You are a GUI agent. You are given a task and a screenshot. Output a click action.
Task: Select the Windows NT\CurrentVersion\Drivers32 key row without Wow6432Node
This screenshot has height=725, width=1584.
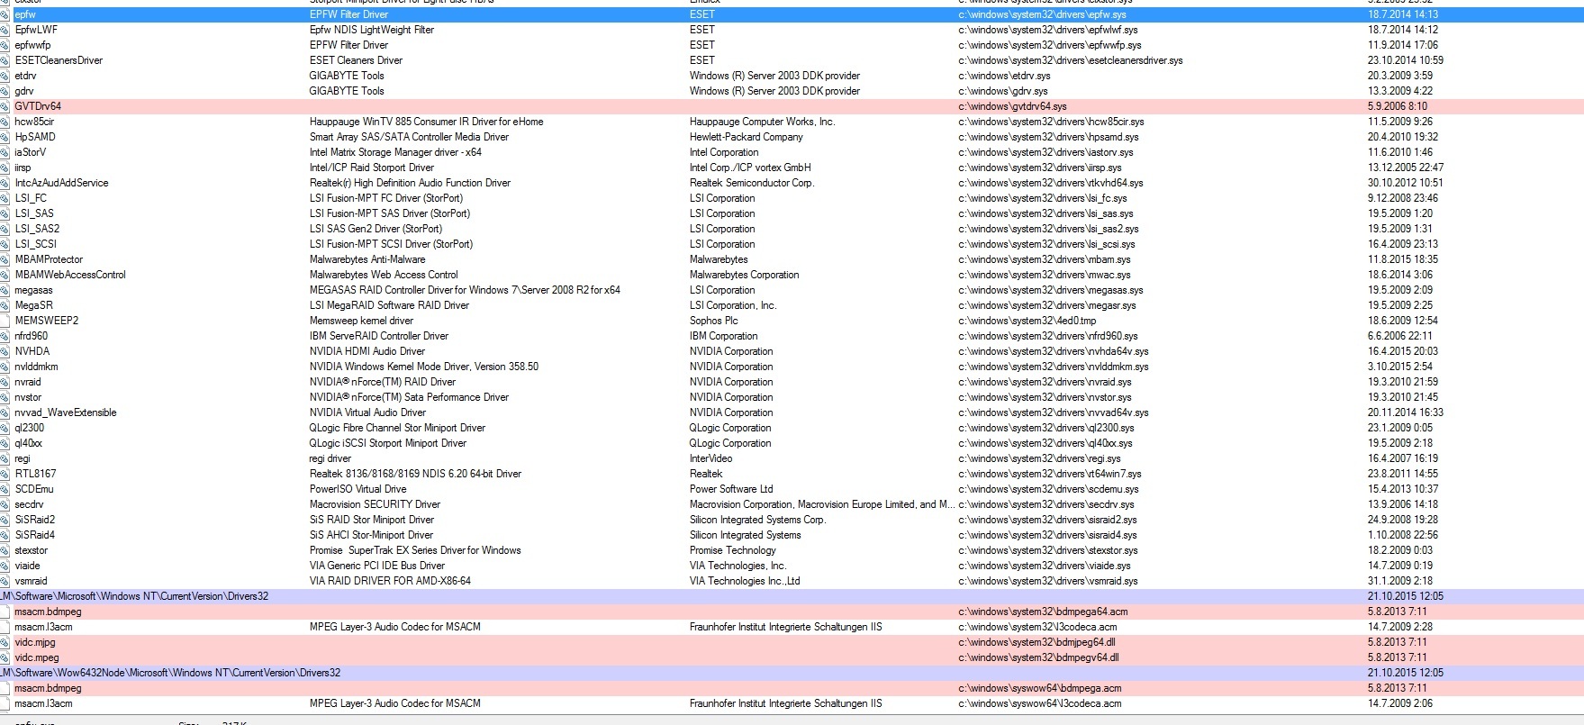(x=792, y=596)
